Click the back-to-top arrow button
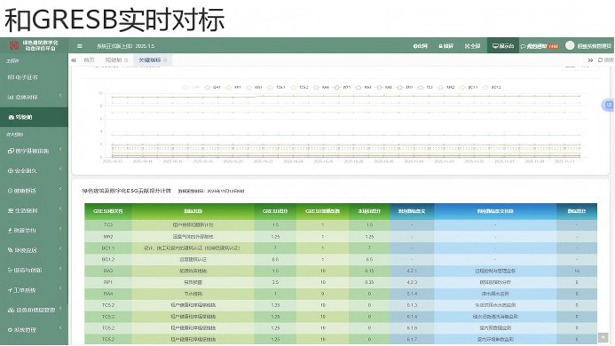 (x=603, y=337)
